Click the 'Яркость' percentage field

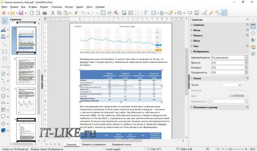[229, 63]
